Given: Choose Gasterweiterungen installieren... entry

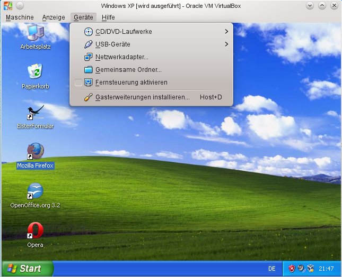Looking at the screenshot, I should point(151,97).
